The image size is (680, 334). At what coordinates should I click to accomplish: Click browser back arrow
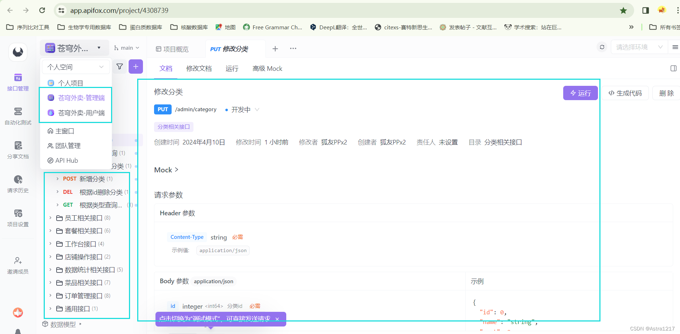coord(10,10)
